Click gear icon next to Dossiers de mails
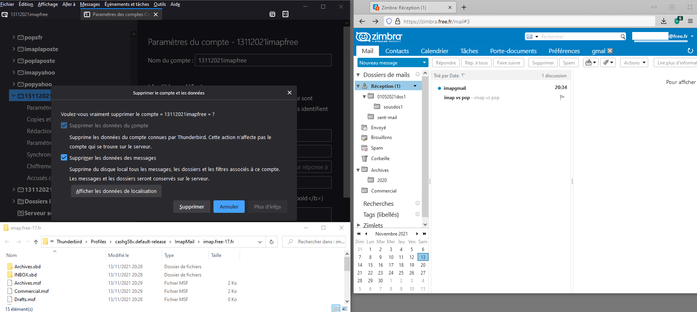This screenshot has width=697, height=312. coord(417,74)
